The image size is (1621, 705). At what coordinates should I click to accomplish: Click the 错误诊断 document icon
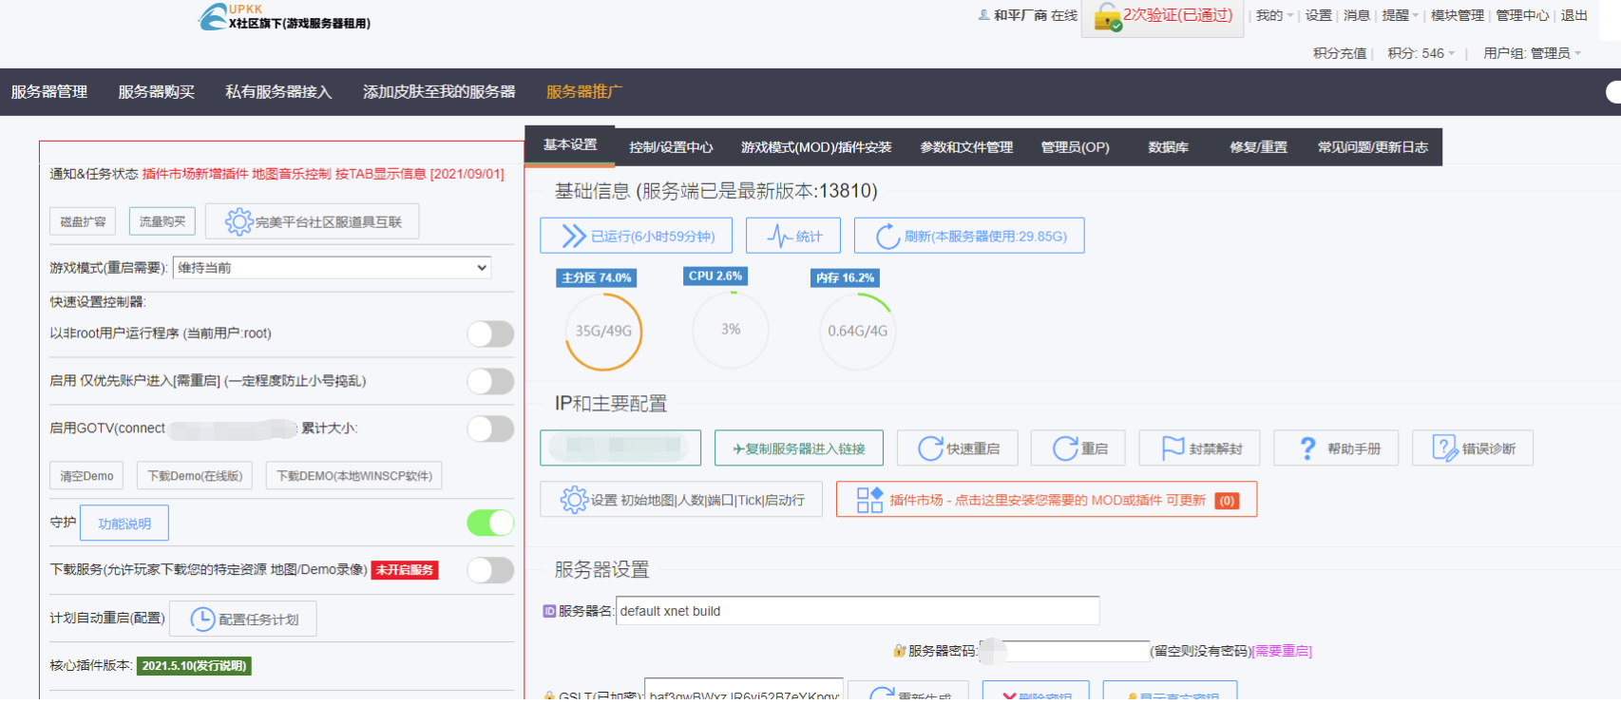[x=1444, y=448]
